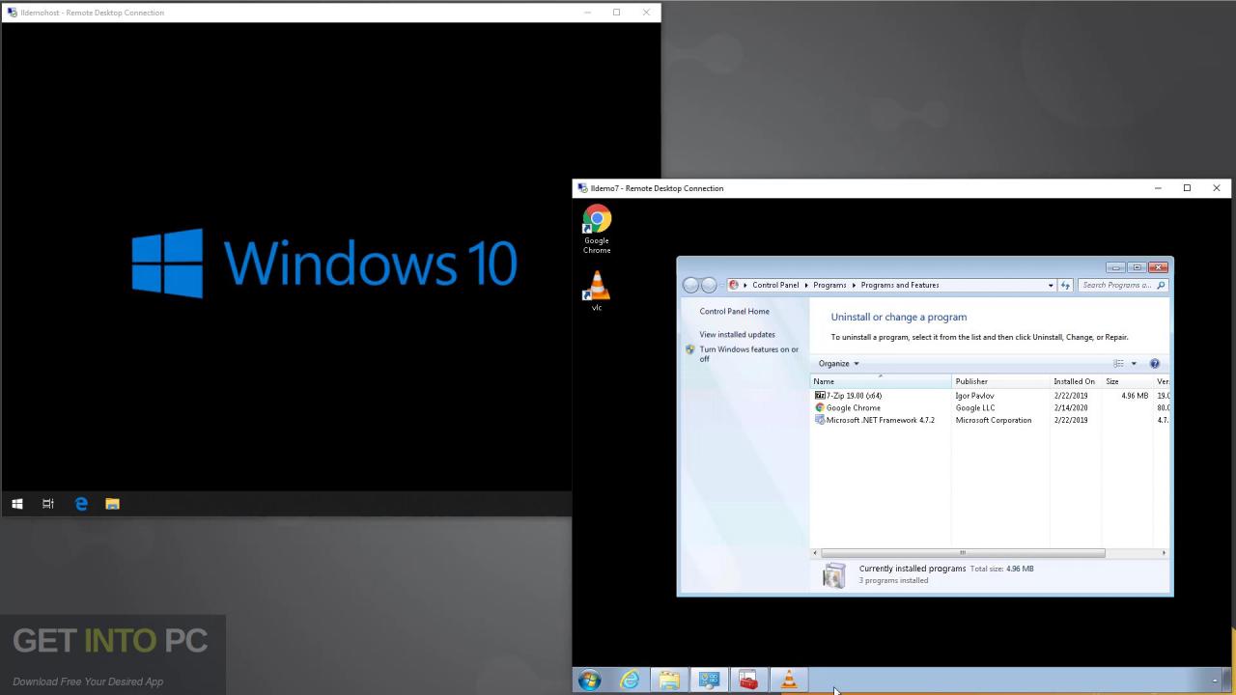Screen dimensions: 1236x695
Task: Open Google Chrome shortcut on lldemo7 desktop
Action: (x=597, y=229)
